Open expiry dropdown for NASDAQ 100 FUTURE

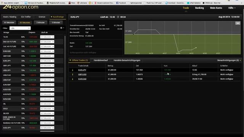point(47,123)
